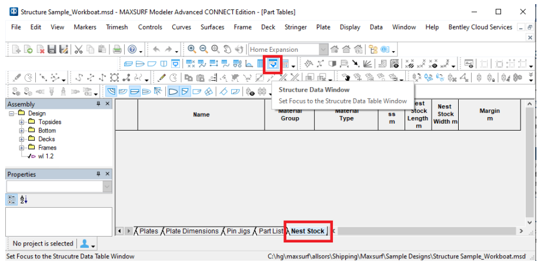
Task: Switch to the Plate Dimensions tab
Action: (x=192, y=231)
